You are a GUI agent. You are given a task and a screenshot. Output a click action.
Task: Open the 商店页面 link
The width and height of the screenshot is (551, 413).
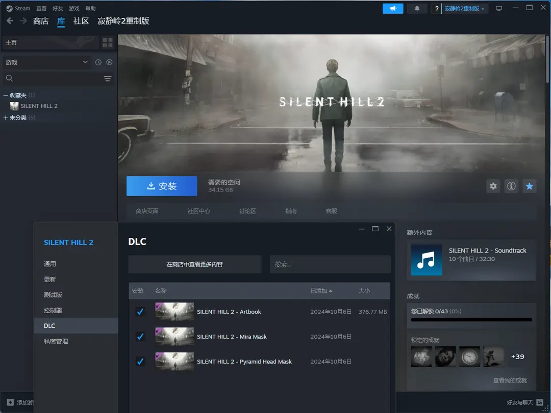click(147, 211)
